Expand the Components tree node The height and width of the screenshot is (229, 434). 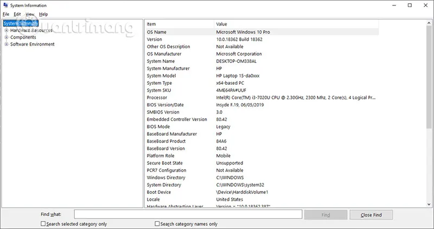(x=6, y=37)
